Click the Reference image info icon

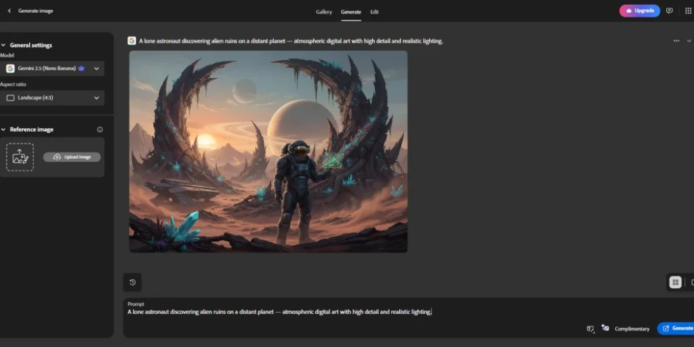pos(100,129)
